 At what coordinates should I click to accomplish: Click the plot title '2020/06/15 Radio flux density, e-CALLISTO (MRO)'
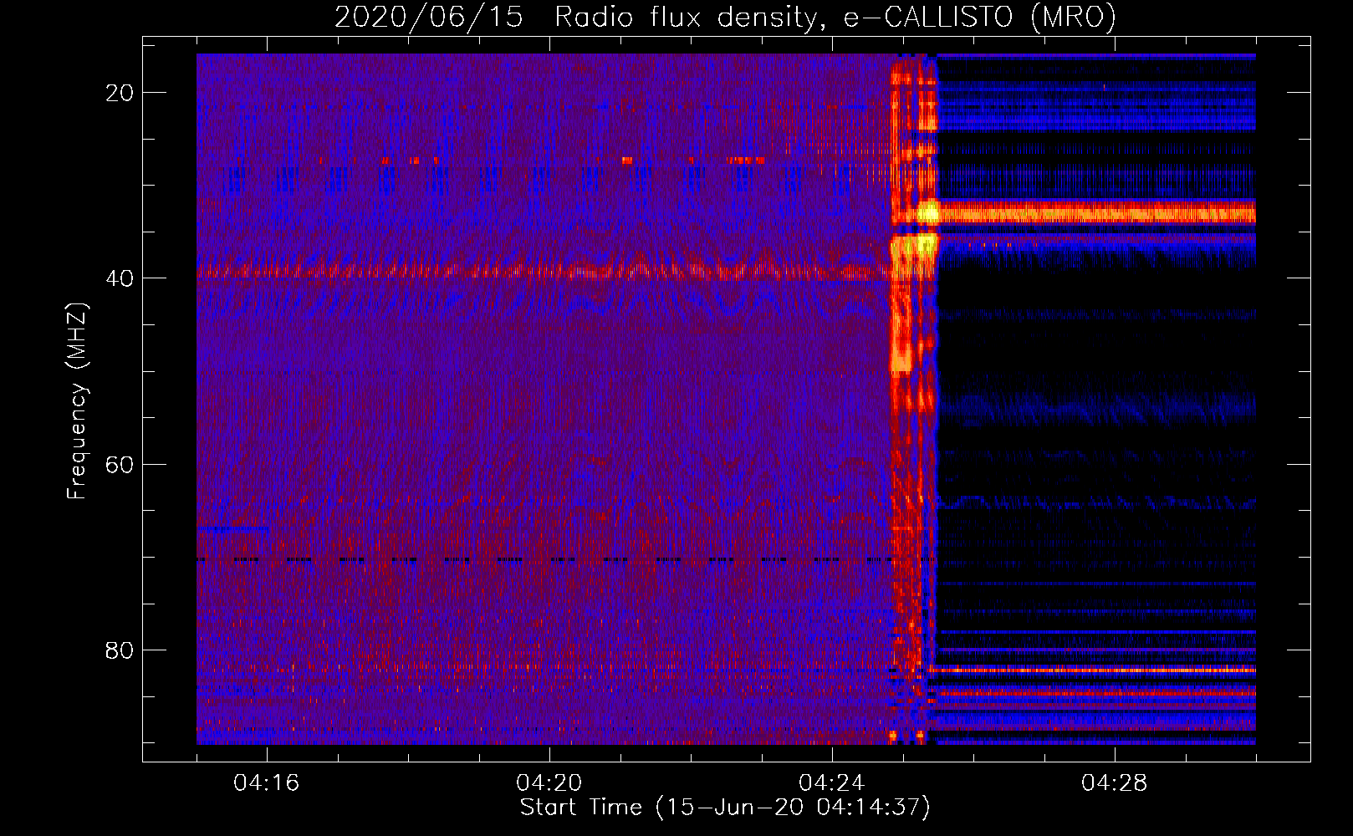tap(725, 17)
